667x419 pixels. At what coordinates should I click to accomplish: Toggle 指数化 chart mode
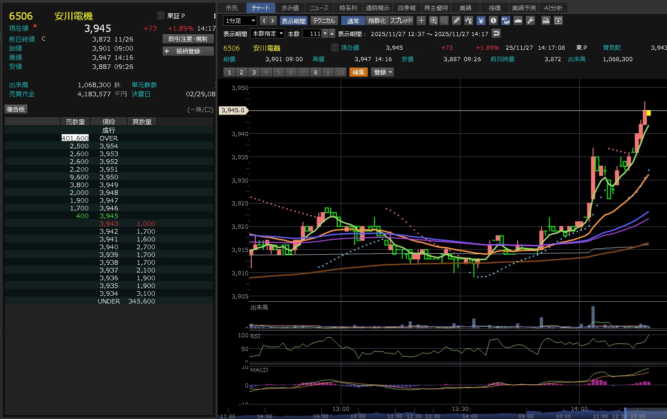[377, 21]
